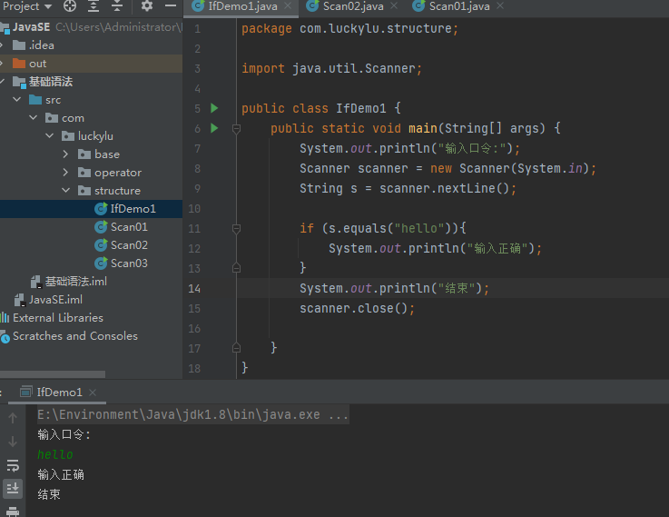Screen dimensions: 669x517
Task: Run the main method from line 6 gutter
Action: 214,128
